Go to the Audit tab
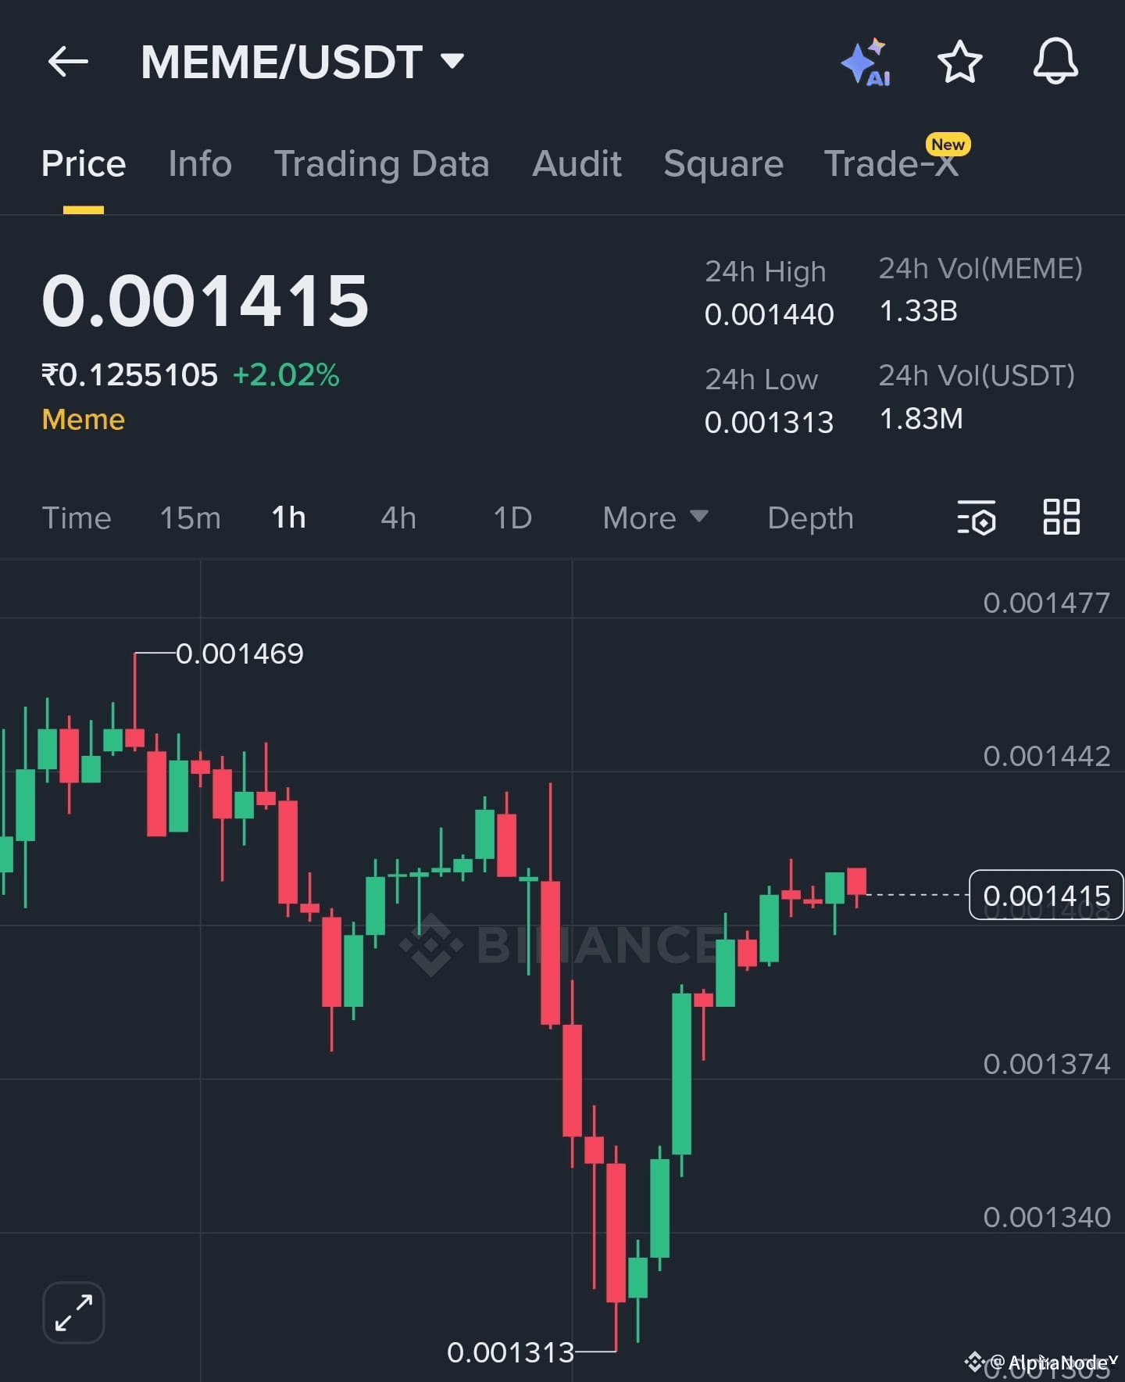The image size is (1125, 1382). coord(577,164)
